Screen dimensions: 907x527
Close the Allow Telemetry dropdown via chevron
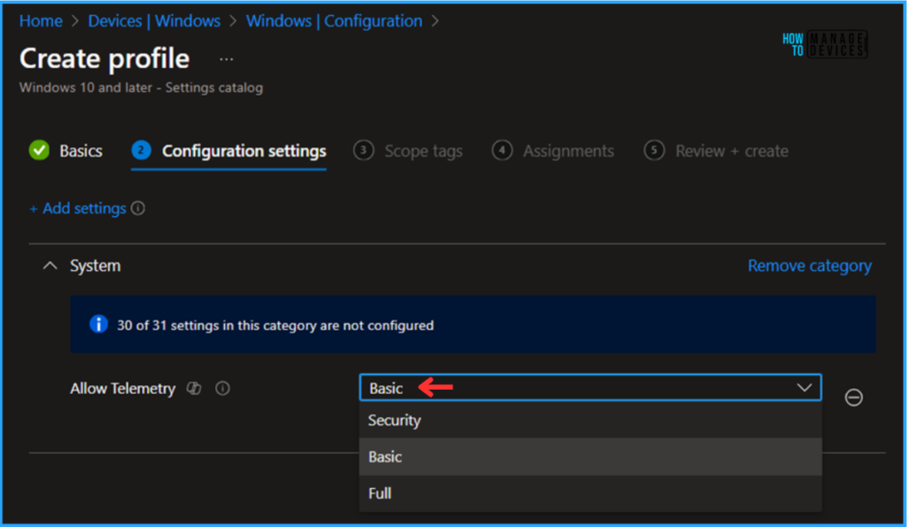pos(804,388)
